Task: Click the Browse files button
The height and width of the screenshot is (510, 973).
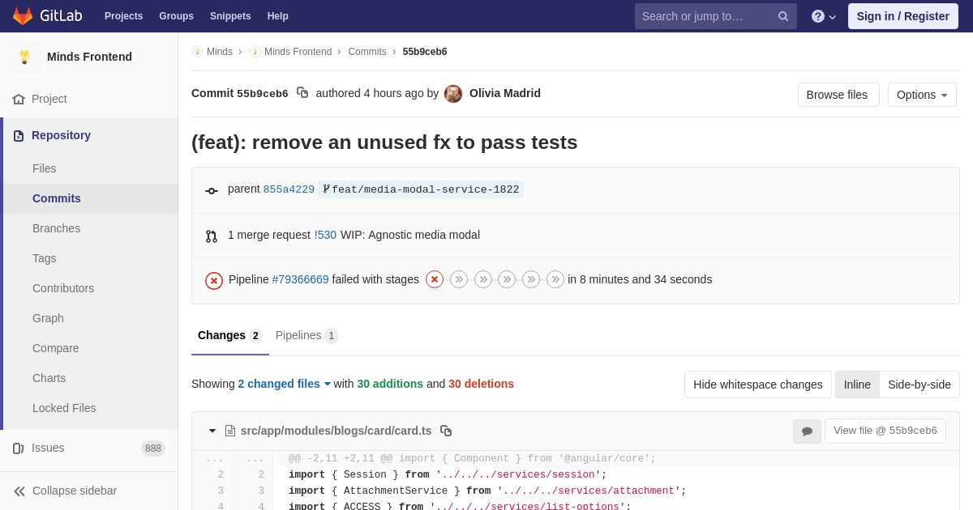Action: (838, 95)
